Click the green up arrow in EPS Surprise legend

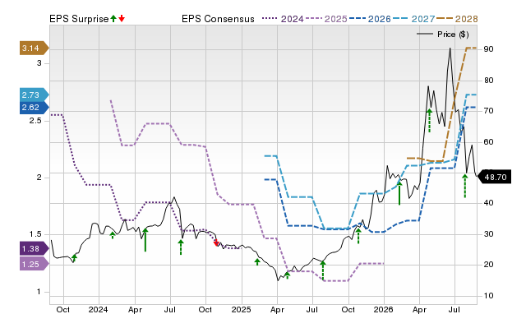pyautogui.click(x=113, y=19)
